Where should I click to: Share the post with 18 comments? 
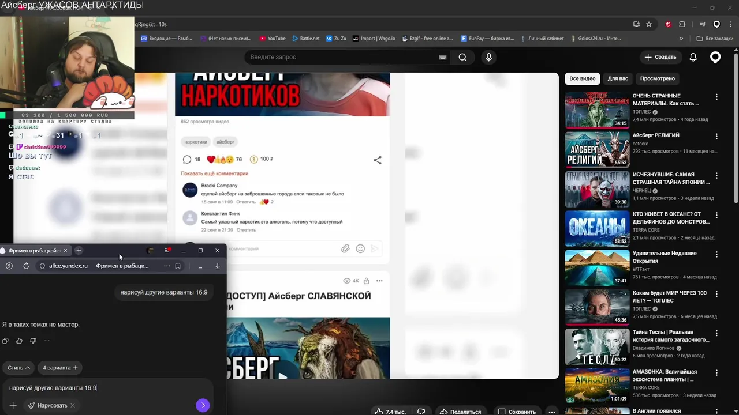[378, 160]
